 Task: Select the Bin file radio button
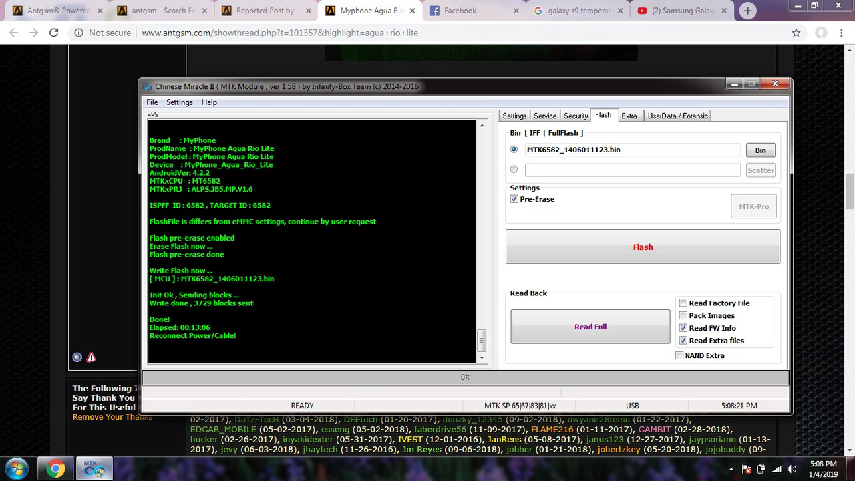[514, 150]
